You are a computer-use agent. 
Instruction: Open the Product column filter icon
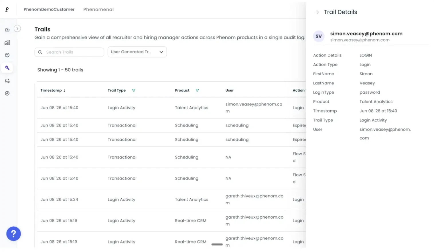coord(197,90)
